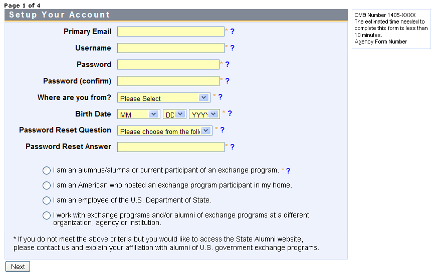Open the Where are you from dropdown

pos(163,97)
